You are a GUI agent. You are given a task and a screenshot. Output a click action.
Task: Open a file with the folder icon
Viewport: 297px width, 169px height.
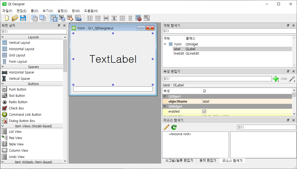(x=15, y=18)
